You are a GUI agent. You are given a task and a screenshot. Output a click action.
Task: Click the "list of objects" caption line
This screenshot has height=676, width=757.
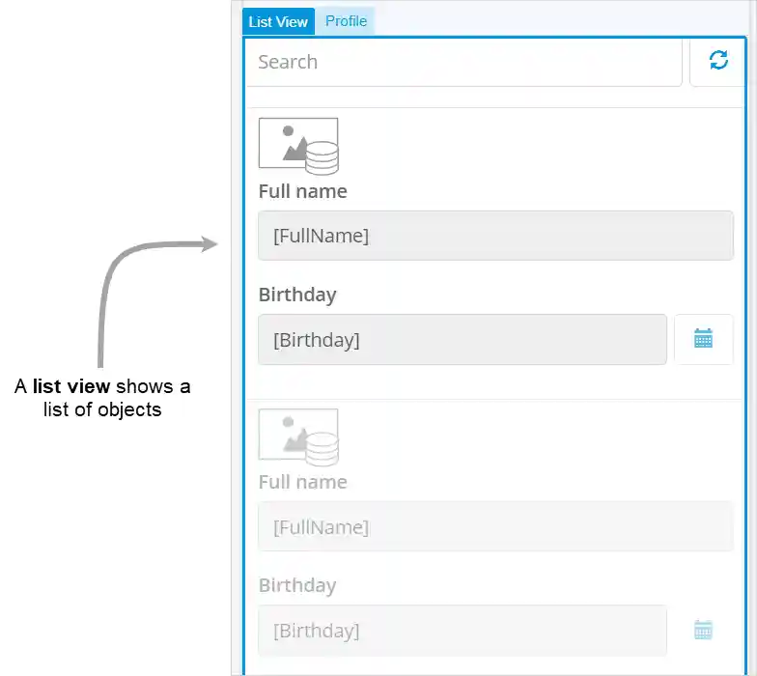(102, 409)
